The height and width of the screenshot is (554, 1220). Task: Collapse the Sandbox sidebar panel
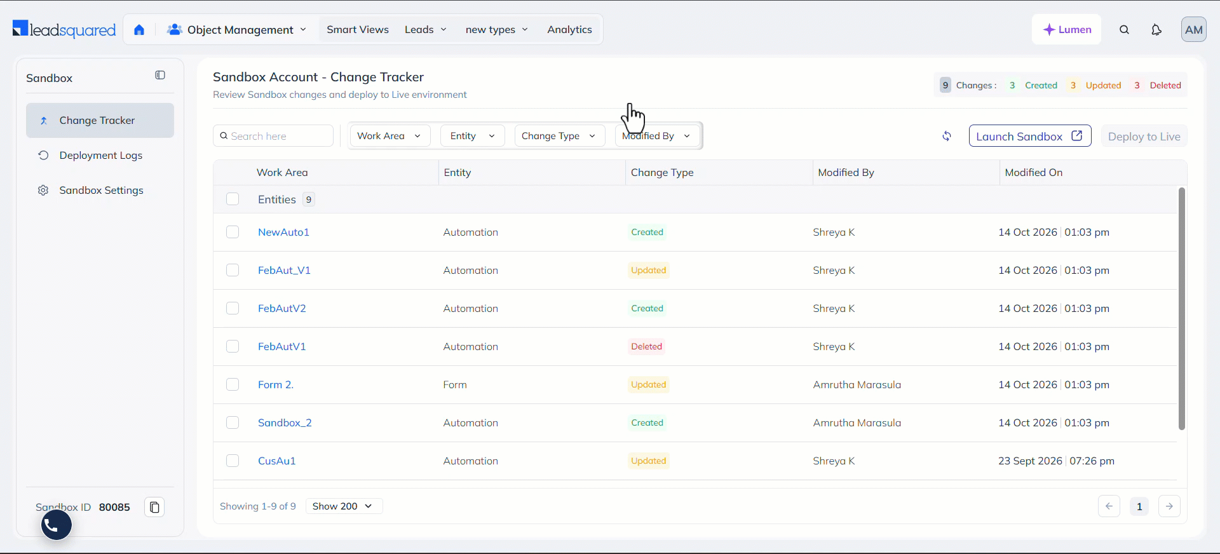[160, 75]
